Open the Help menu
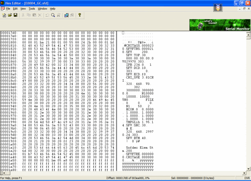This screenshot has width=251, height=181. pos(52,8)
